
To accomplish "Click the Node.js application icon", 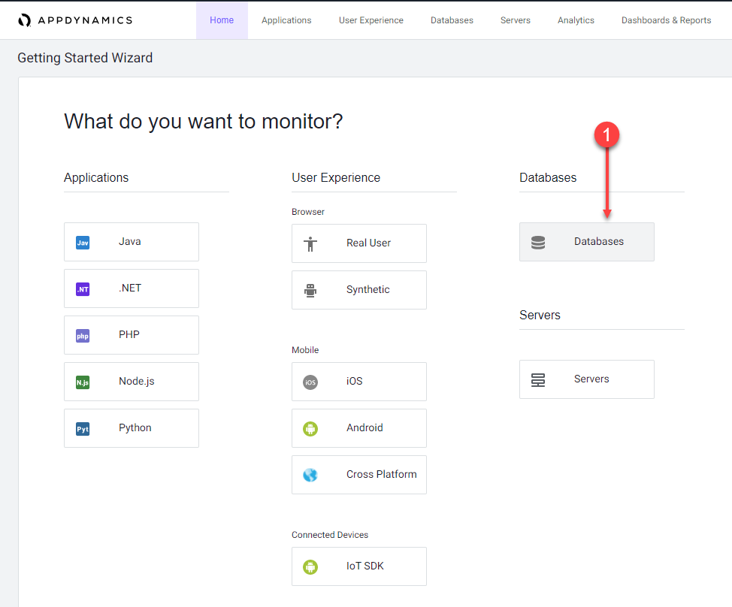I will pyautogui.click(x=83, y=382).
